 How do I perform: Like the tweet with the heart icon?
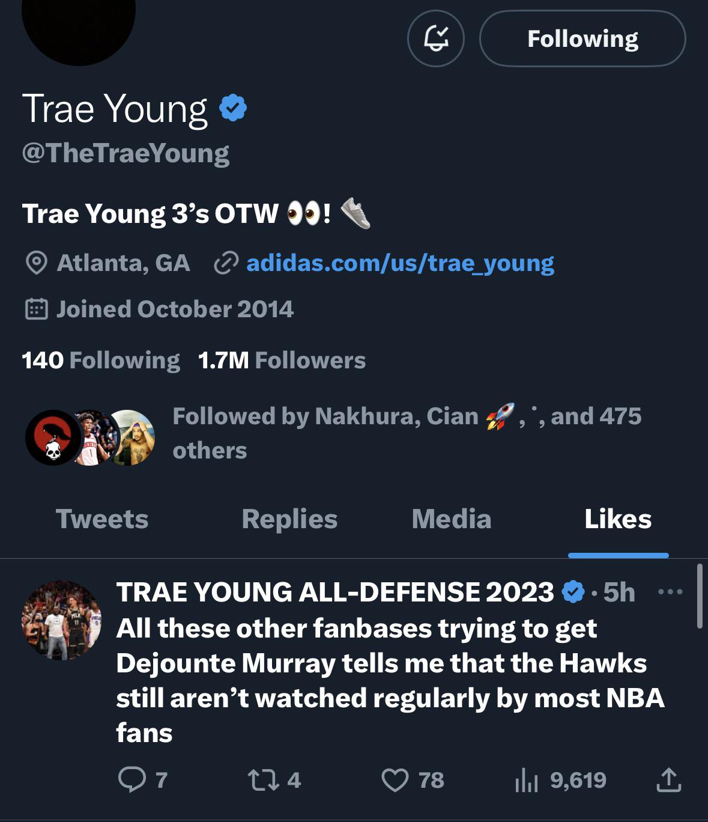[x=395, y=780]
